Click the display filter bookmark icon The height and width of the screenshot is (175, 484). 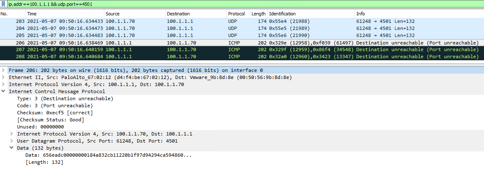tap(3, 4)
